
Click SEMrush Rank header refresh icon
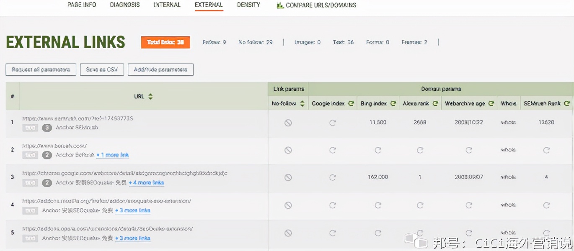[567, 103]
